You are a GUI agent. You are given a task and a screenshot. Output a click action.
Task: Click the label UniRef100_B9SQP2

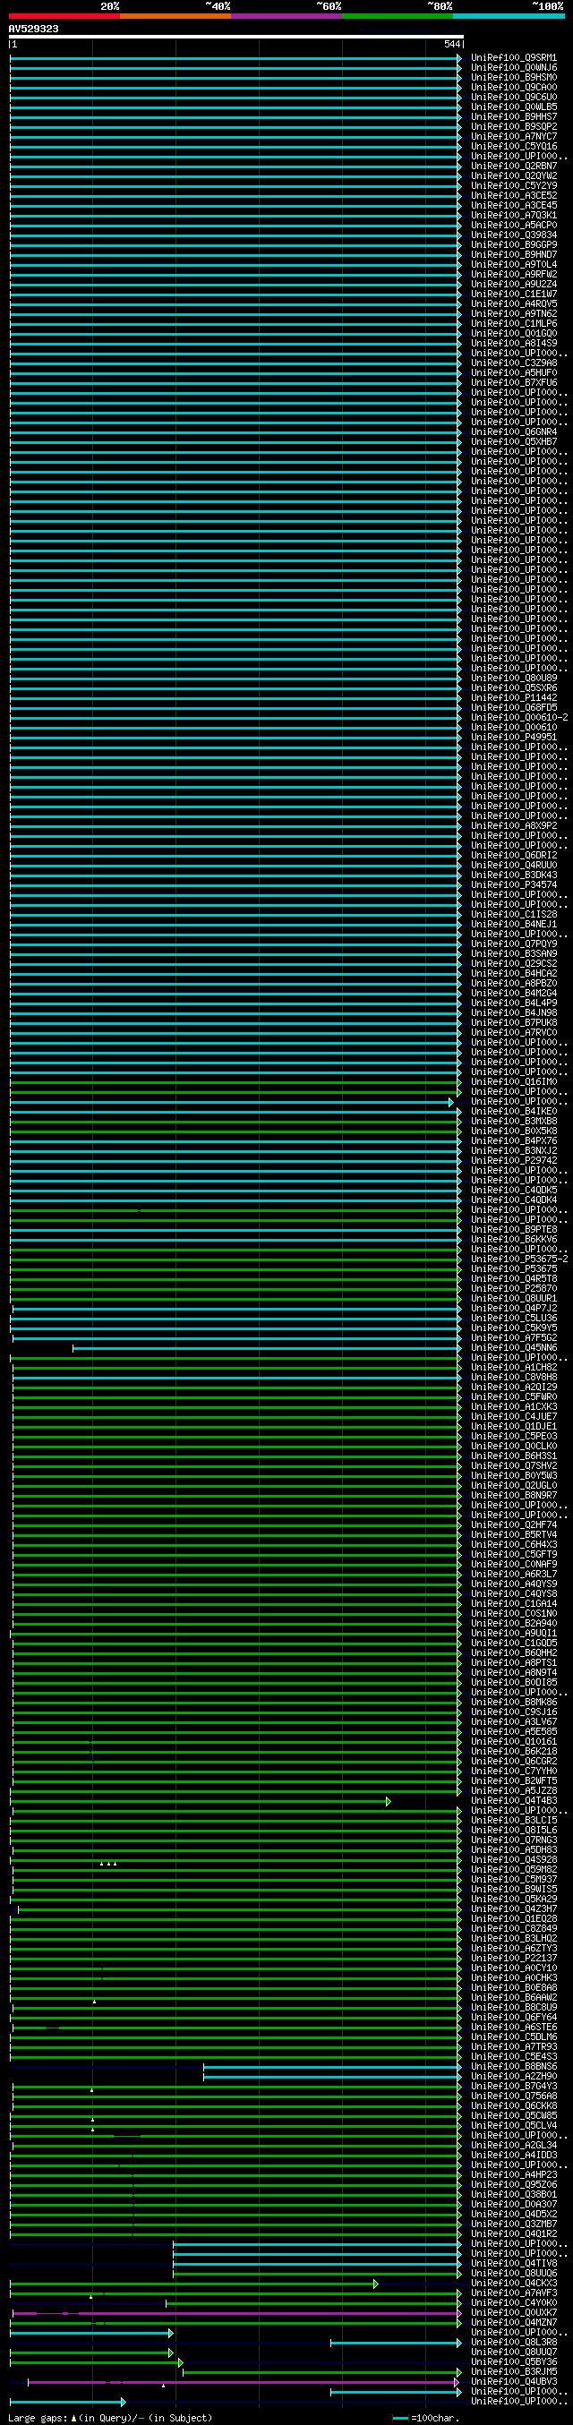coord(514,127)
